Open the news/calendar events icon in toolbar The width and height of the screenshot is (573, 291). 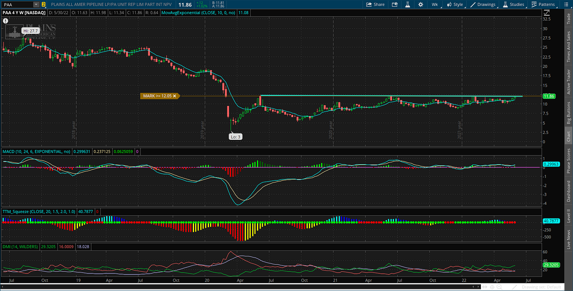(394, 4)
